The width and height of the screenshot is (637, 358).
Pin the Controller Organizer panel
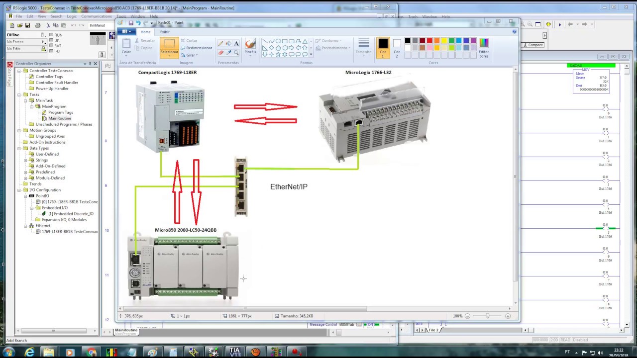(x=90, y=64)
